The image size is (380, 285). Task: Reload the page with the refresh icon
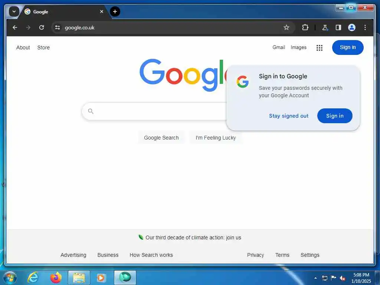(x=42, y=27)
